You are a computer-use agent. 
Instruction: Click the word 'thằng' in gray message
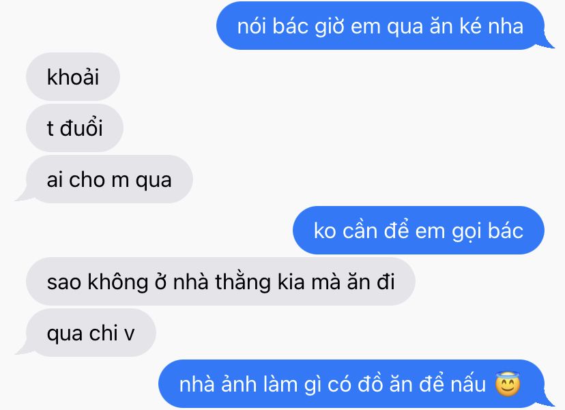[243, 282]
